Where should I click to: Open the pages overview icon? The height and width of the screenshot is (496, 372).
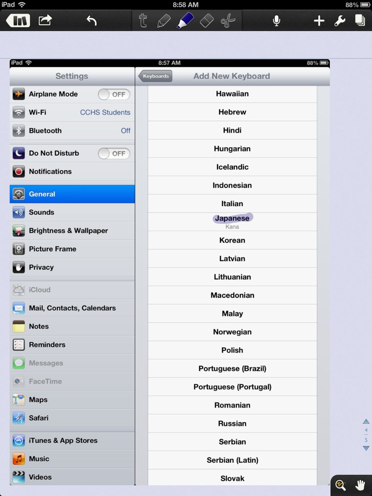click(x=360, y=20)
